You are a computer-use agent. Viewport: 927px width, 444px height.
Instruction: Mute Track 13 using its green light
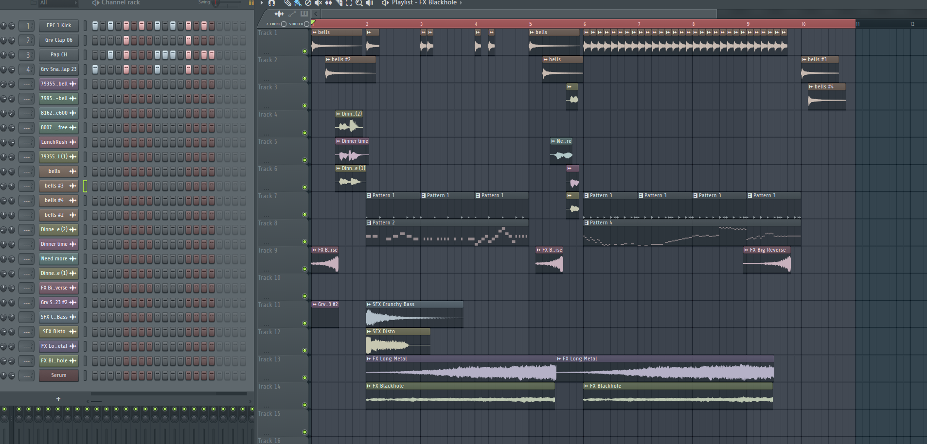click(305, 377)
